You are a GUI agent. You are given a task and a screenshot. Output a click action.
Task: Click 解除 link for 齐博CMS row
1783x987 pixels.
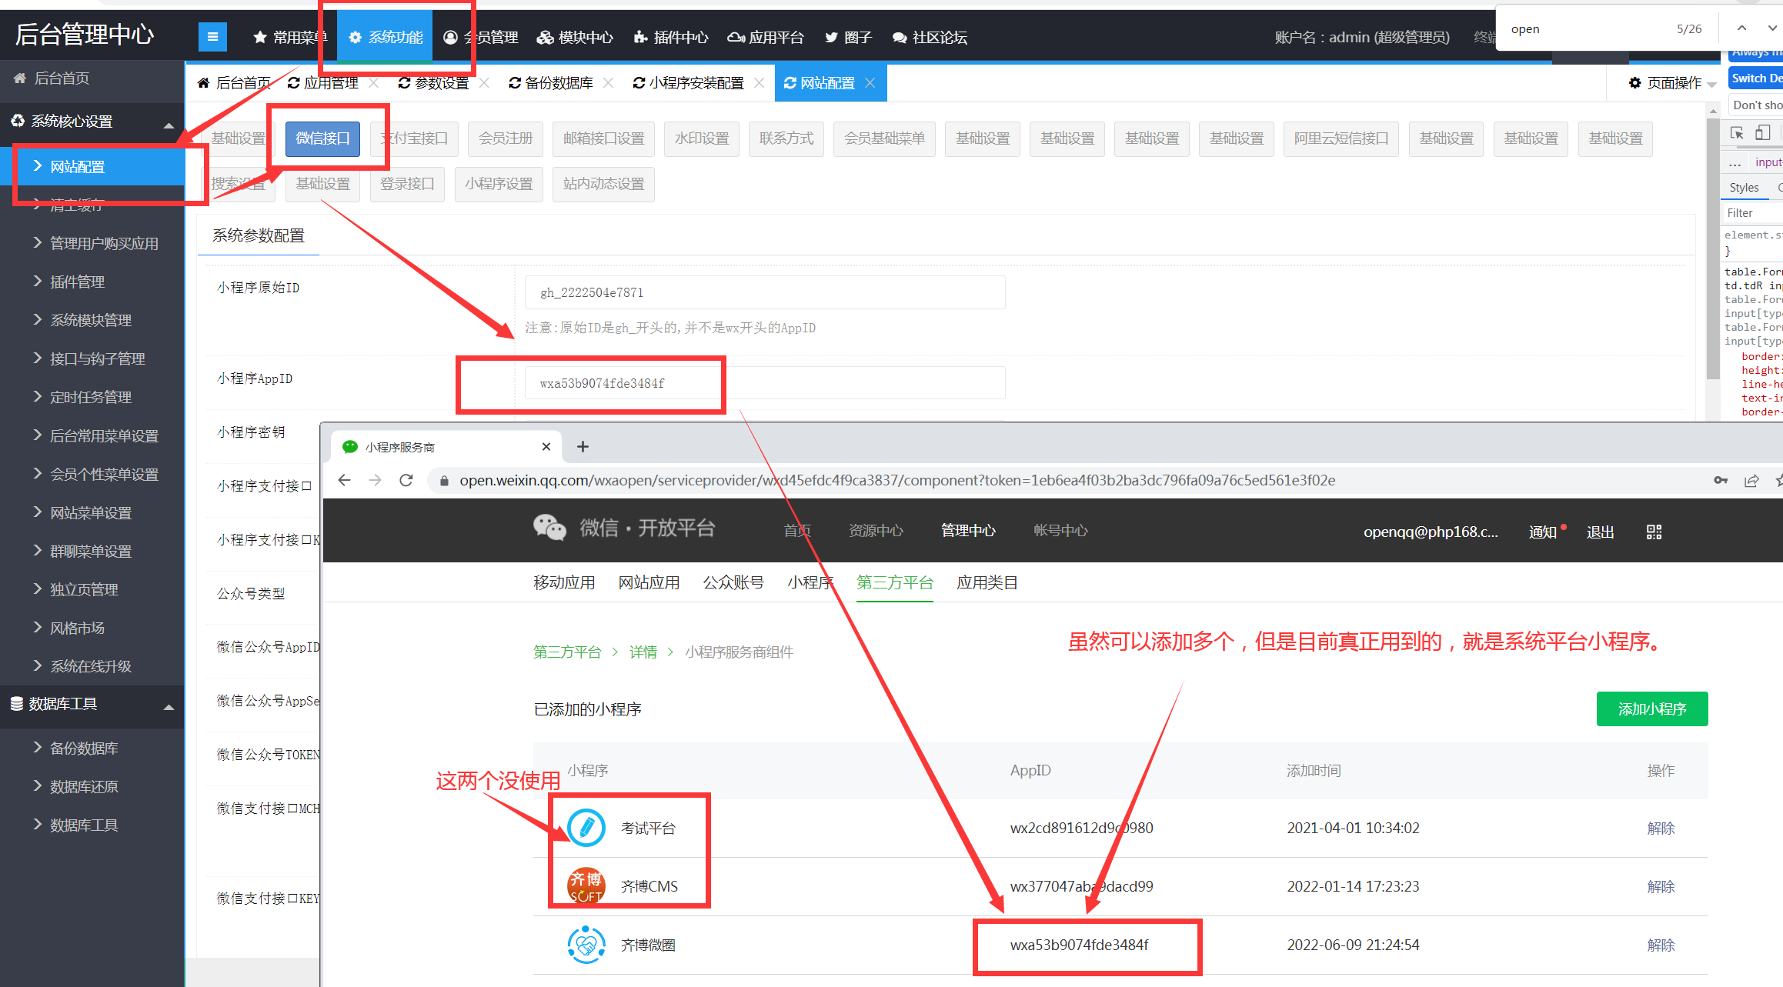click(x=1660, y=886)
